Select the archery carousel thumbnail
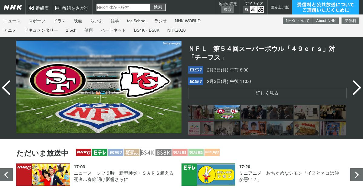Image resolution: width=363 pixels, height=190 pixels. (306, 112)
